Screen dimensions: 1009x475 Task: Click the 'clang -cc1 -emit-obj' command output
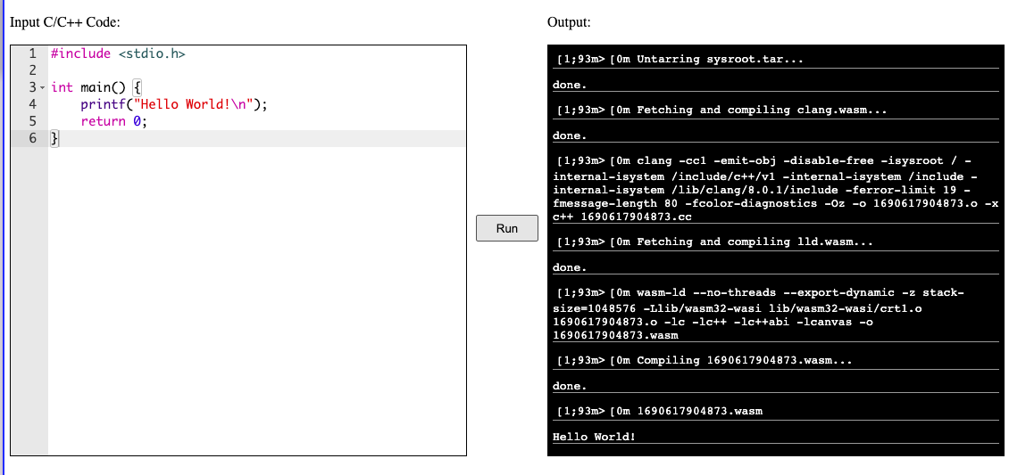(776, 189)
